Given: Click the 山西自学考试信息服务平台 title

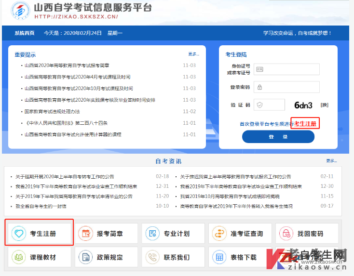Looking at the screenshot, I should 93,7.
